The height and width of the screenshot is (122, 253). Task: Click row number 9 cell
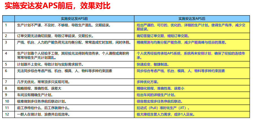[8, 95]
